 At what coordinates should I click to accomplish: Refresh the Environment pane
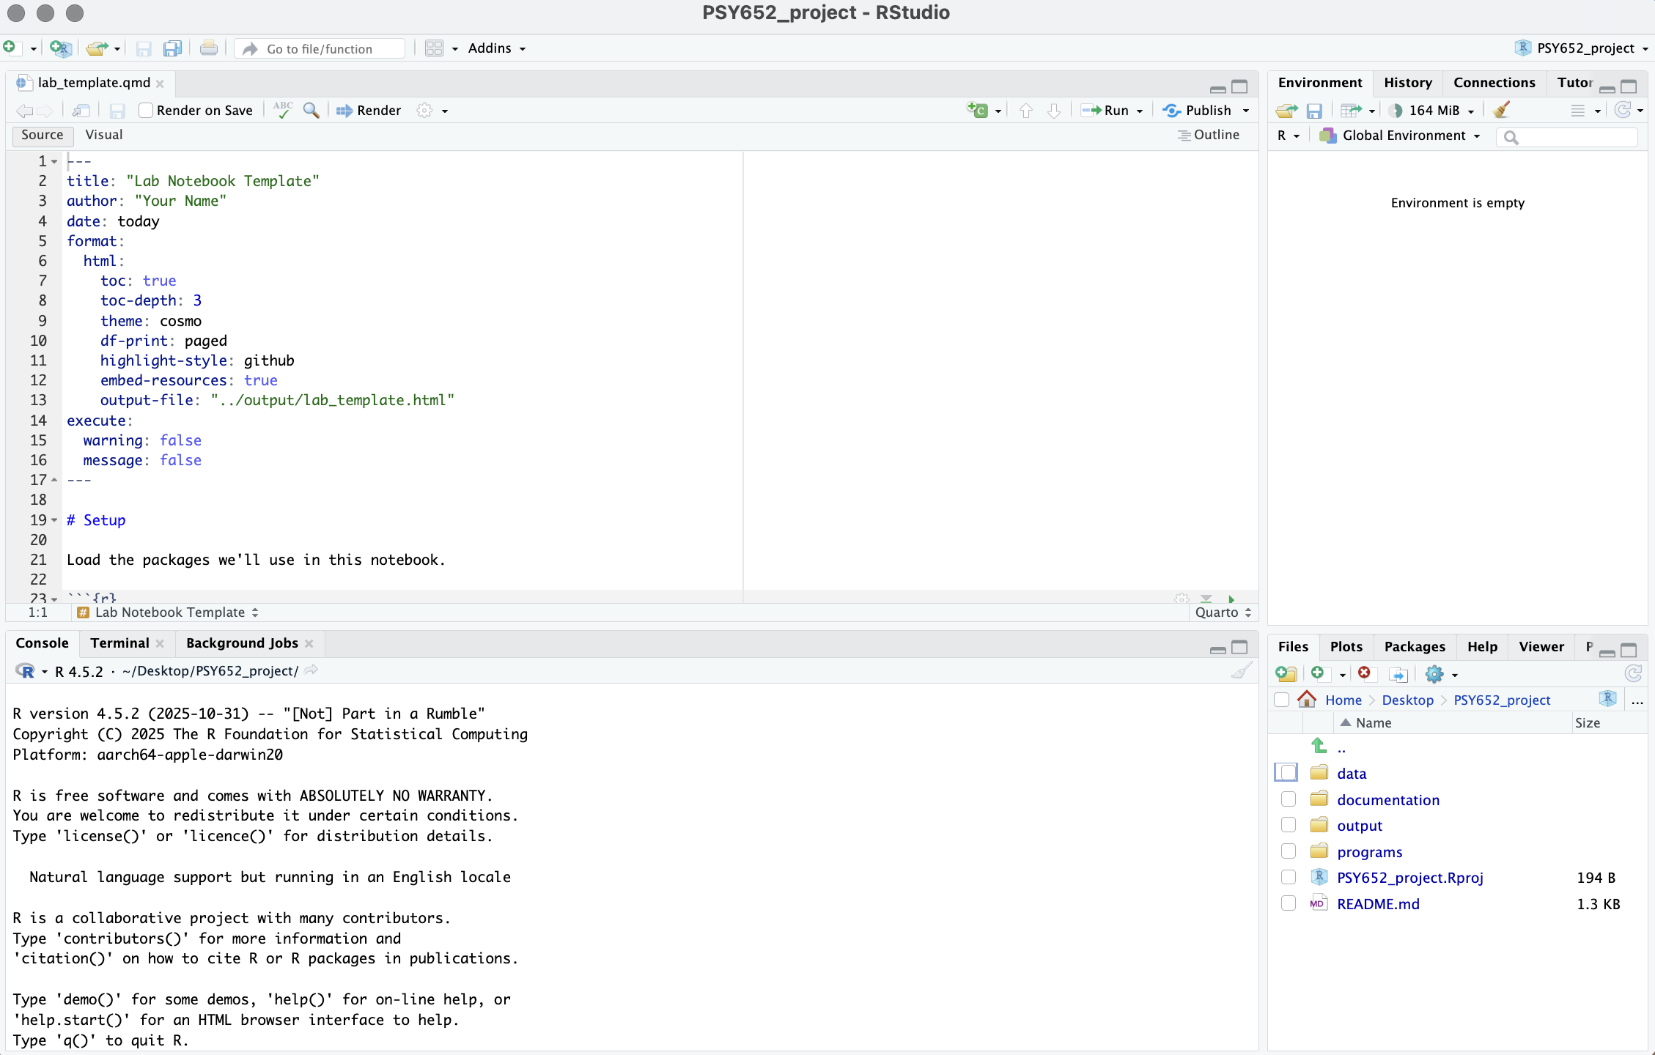[x=1623, y=110]
